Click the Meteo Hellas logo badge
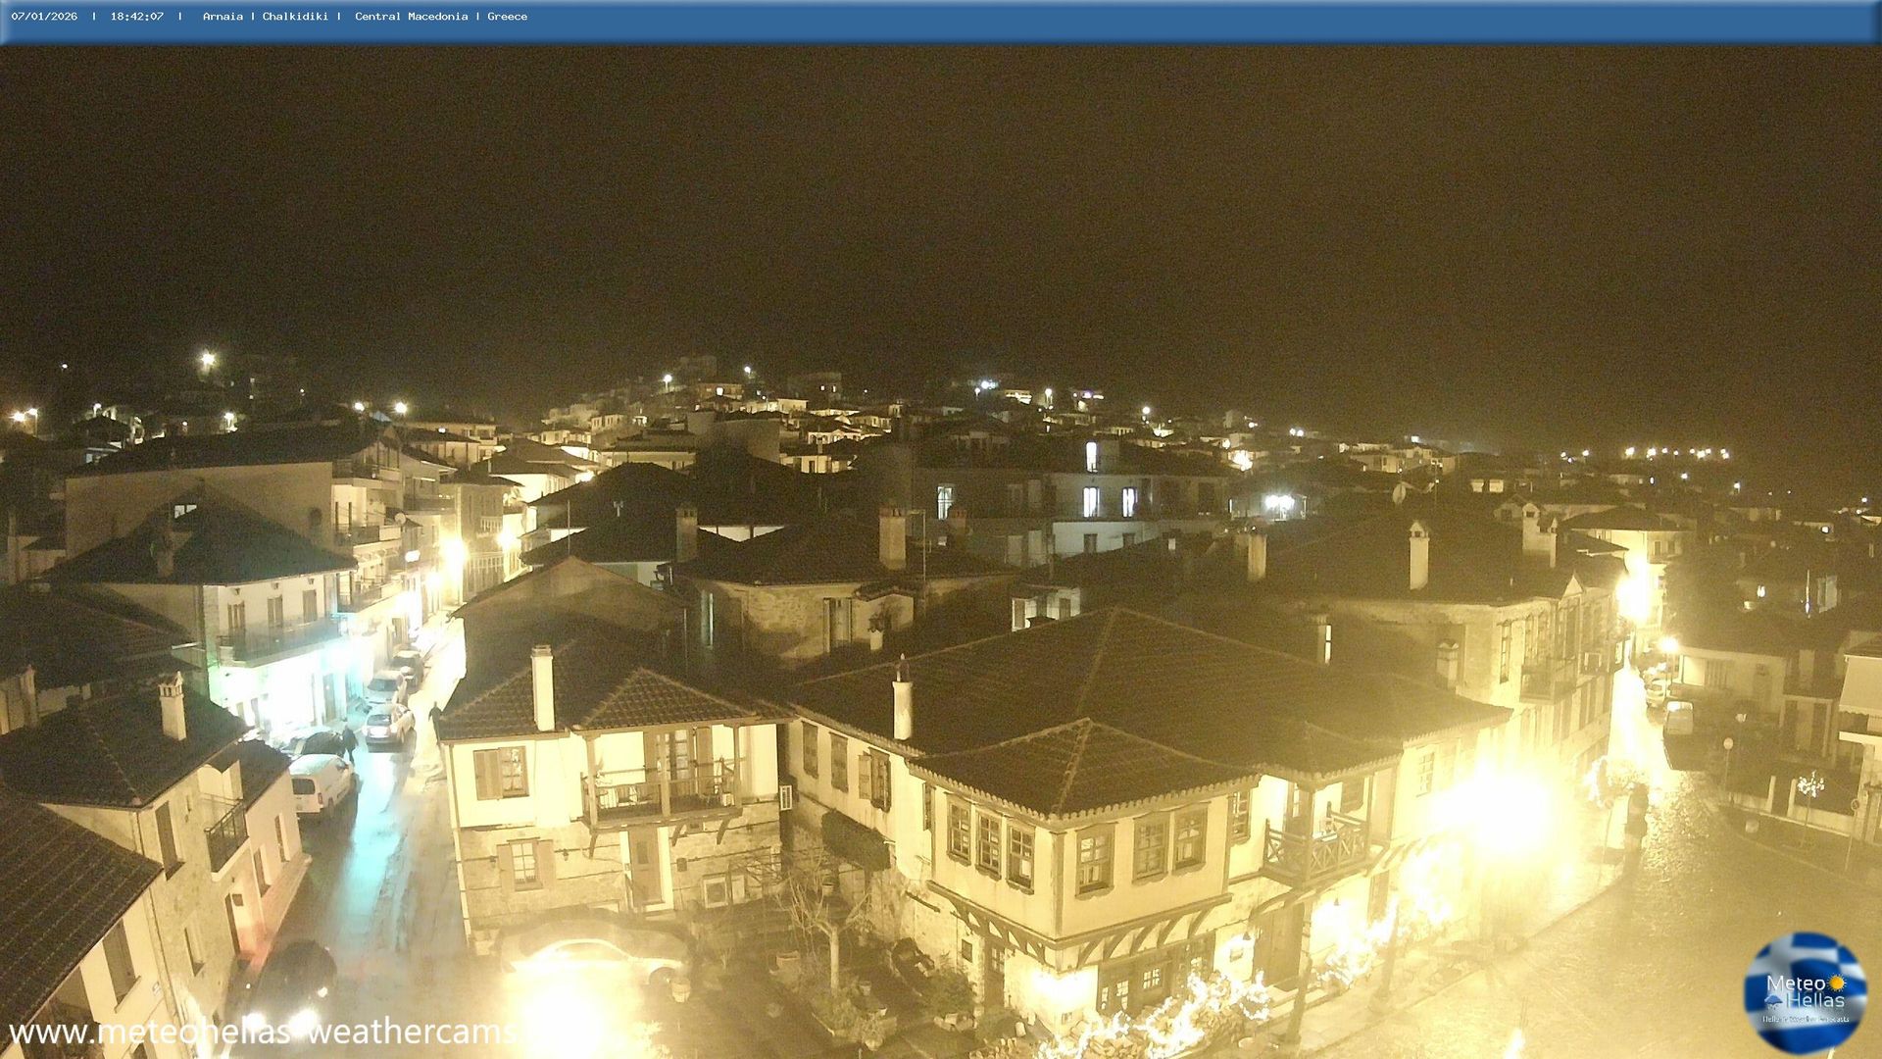Image resolution: width=1882 pixels, height=1059 pixels. [x=1805, y=992]
